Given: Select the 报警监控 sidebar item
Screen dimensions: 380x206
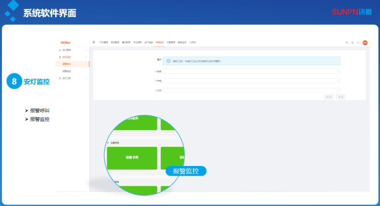Looking at the screenshot, I should pyautogui.click(x=67, y=71).
